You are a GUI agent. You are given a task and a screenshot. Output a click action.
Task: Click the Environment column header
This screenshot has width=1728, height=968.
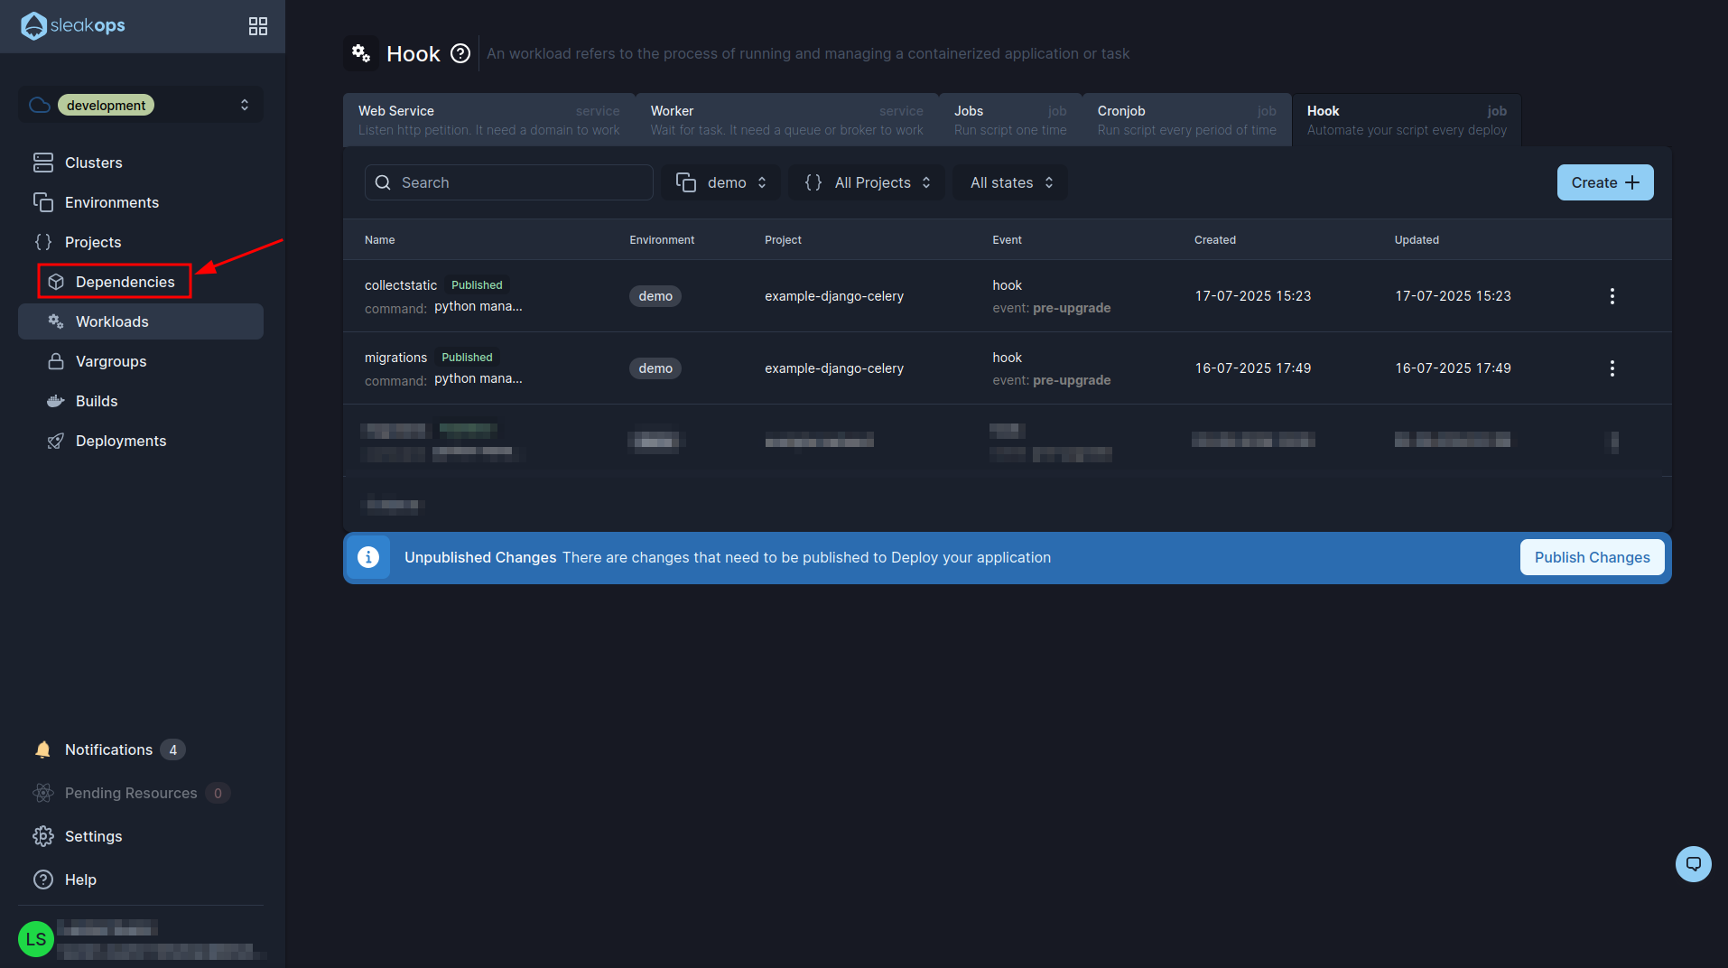[x=662, y=240]
